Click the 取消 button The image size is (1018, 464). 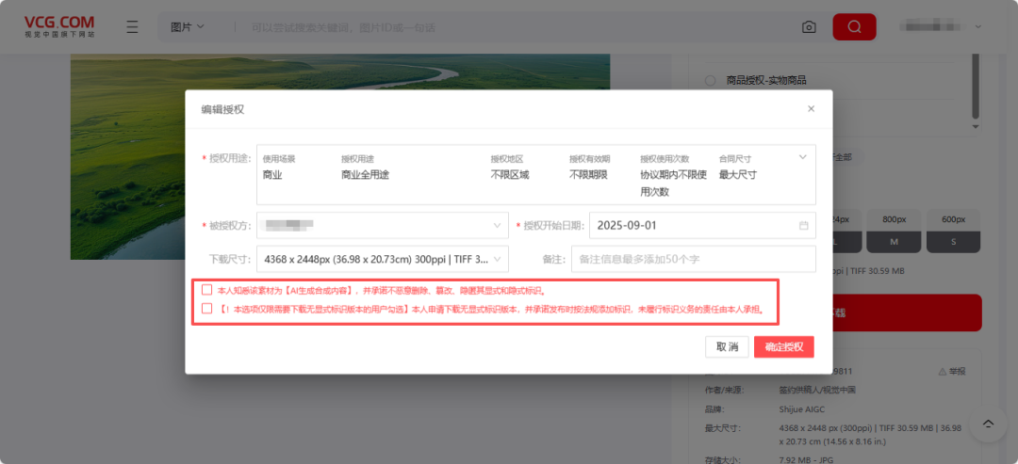tap(727, 346)
